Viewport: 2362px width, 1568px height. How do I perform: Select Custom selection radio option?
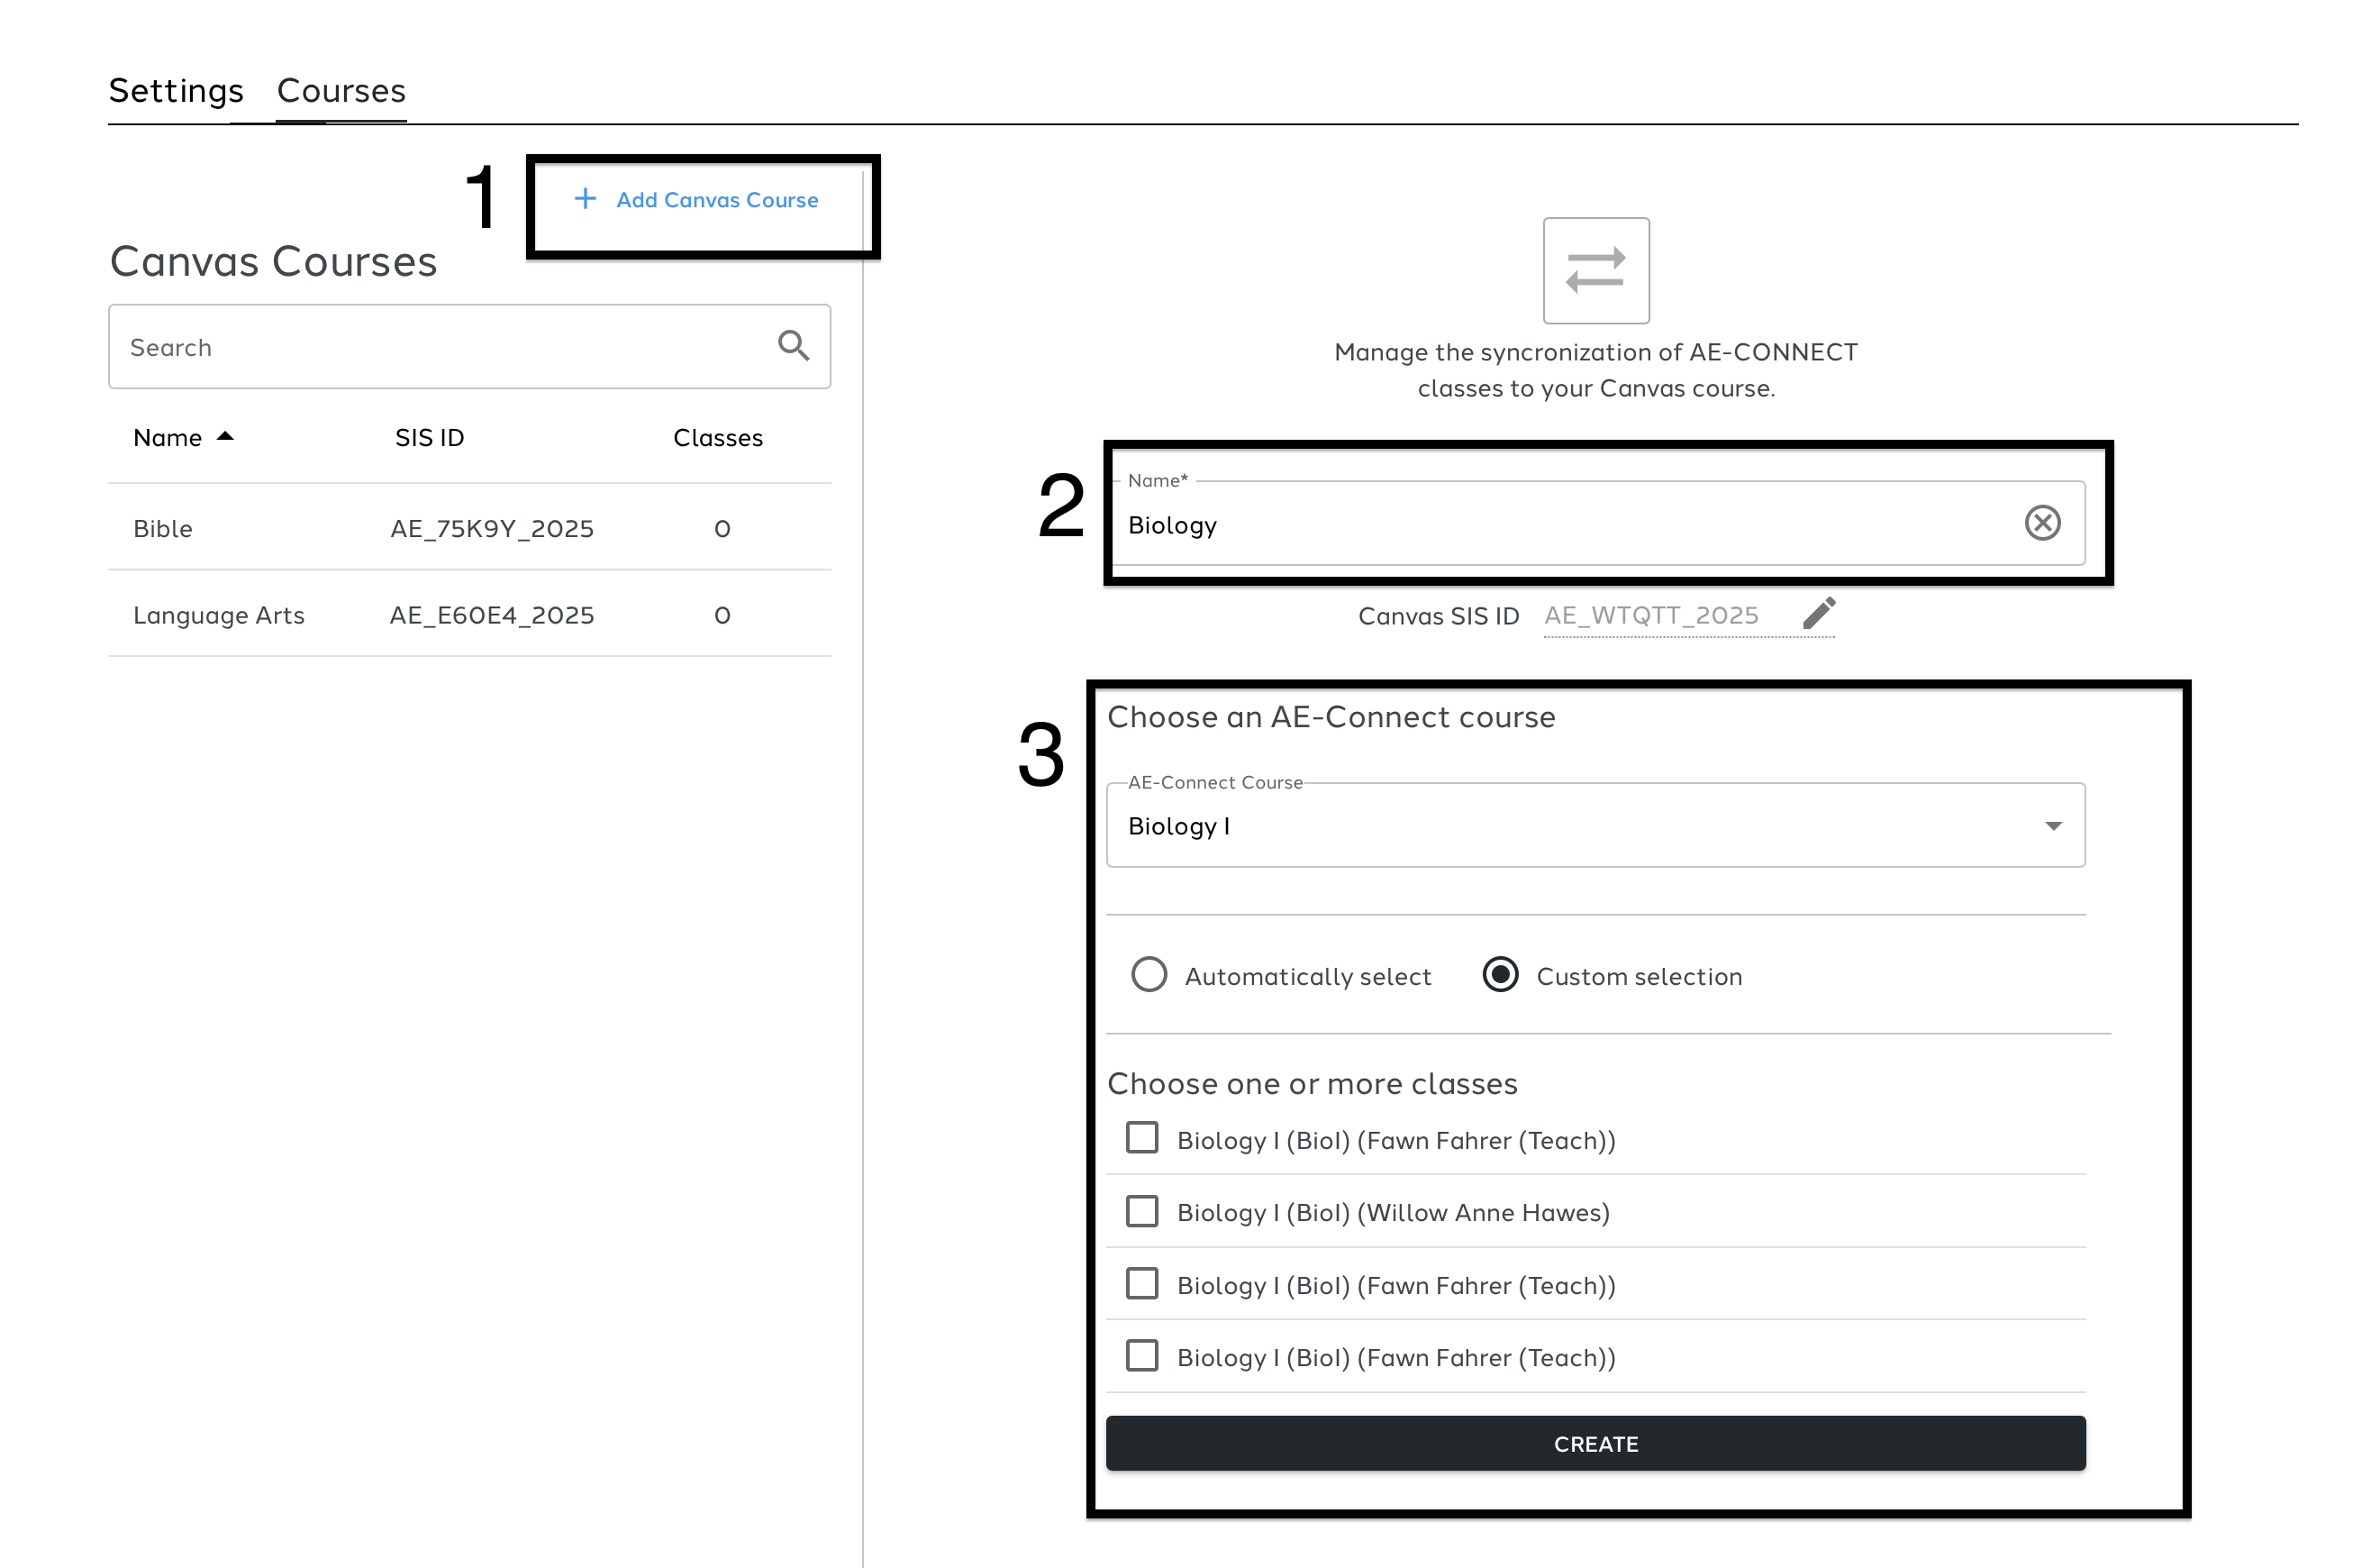1499,975
